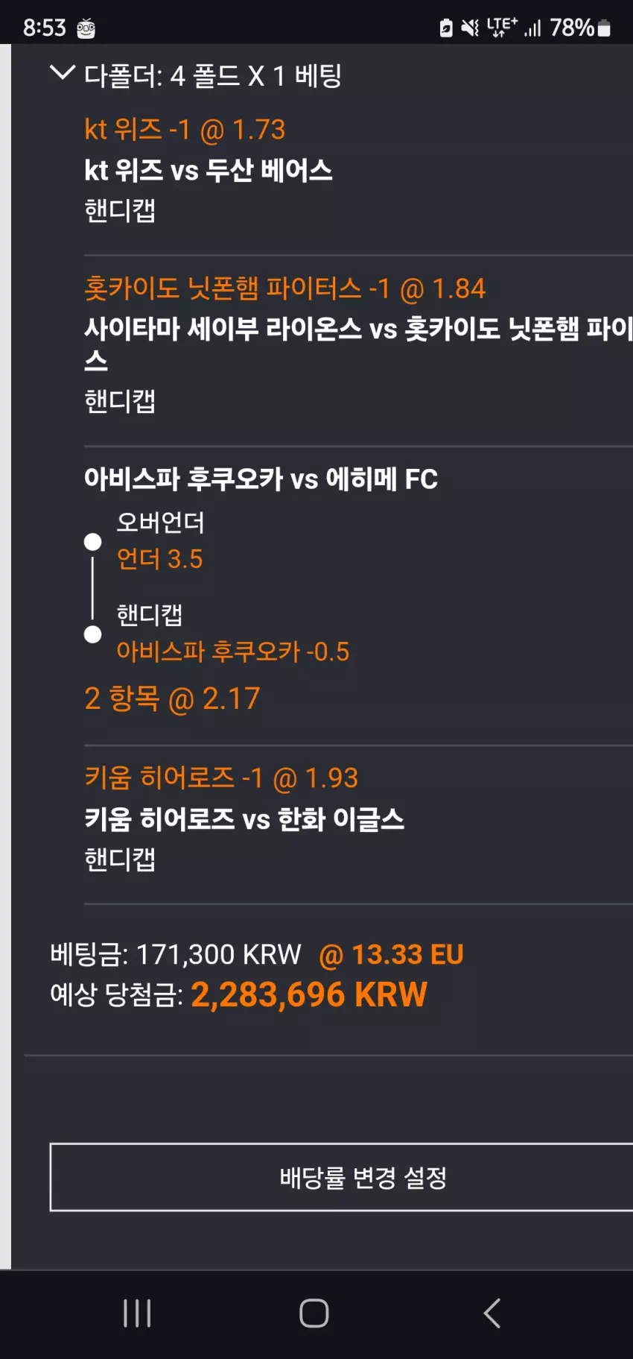Open kt 위즈 vs 두산 베어스 match
This screenshot has width=633, height=1359.
208,170
